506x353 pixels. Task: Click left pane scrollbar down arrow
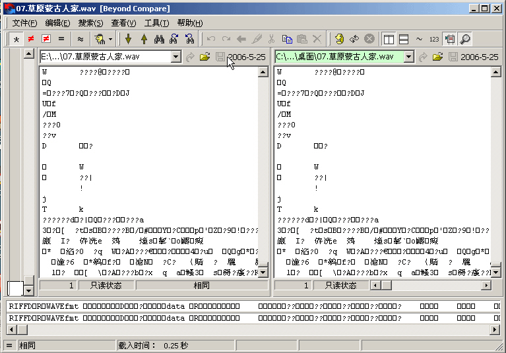click(x=263, y=273)
